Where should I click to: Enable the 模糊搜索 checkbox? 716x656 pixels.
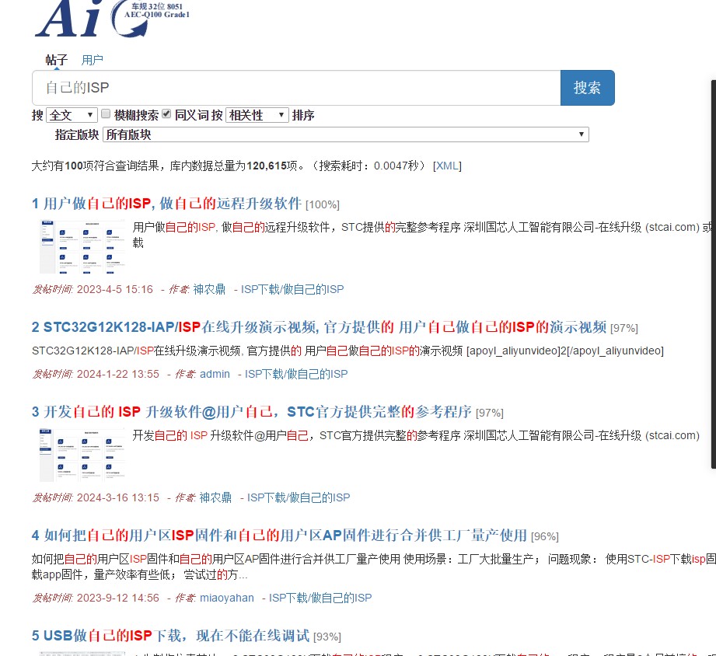[106, 113]
